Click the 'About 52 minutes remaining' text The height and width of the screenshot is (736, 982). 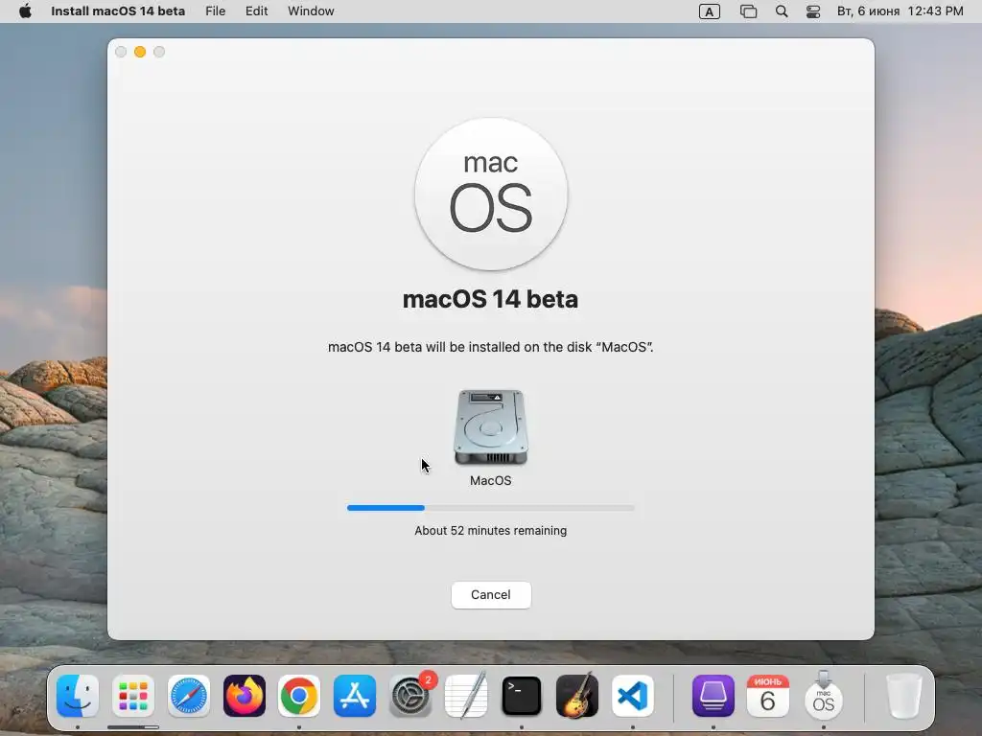491,531
